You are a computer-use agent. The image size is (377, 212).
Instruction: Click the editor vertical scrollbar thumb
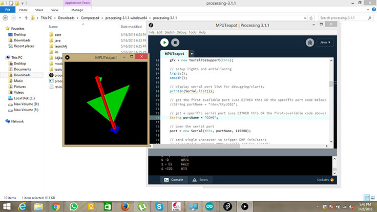coord(331,84)
